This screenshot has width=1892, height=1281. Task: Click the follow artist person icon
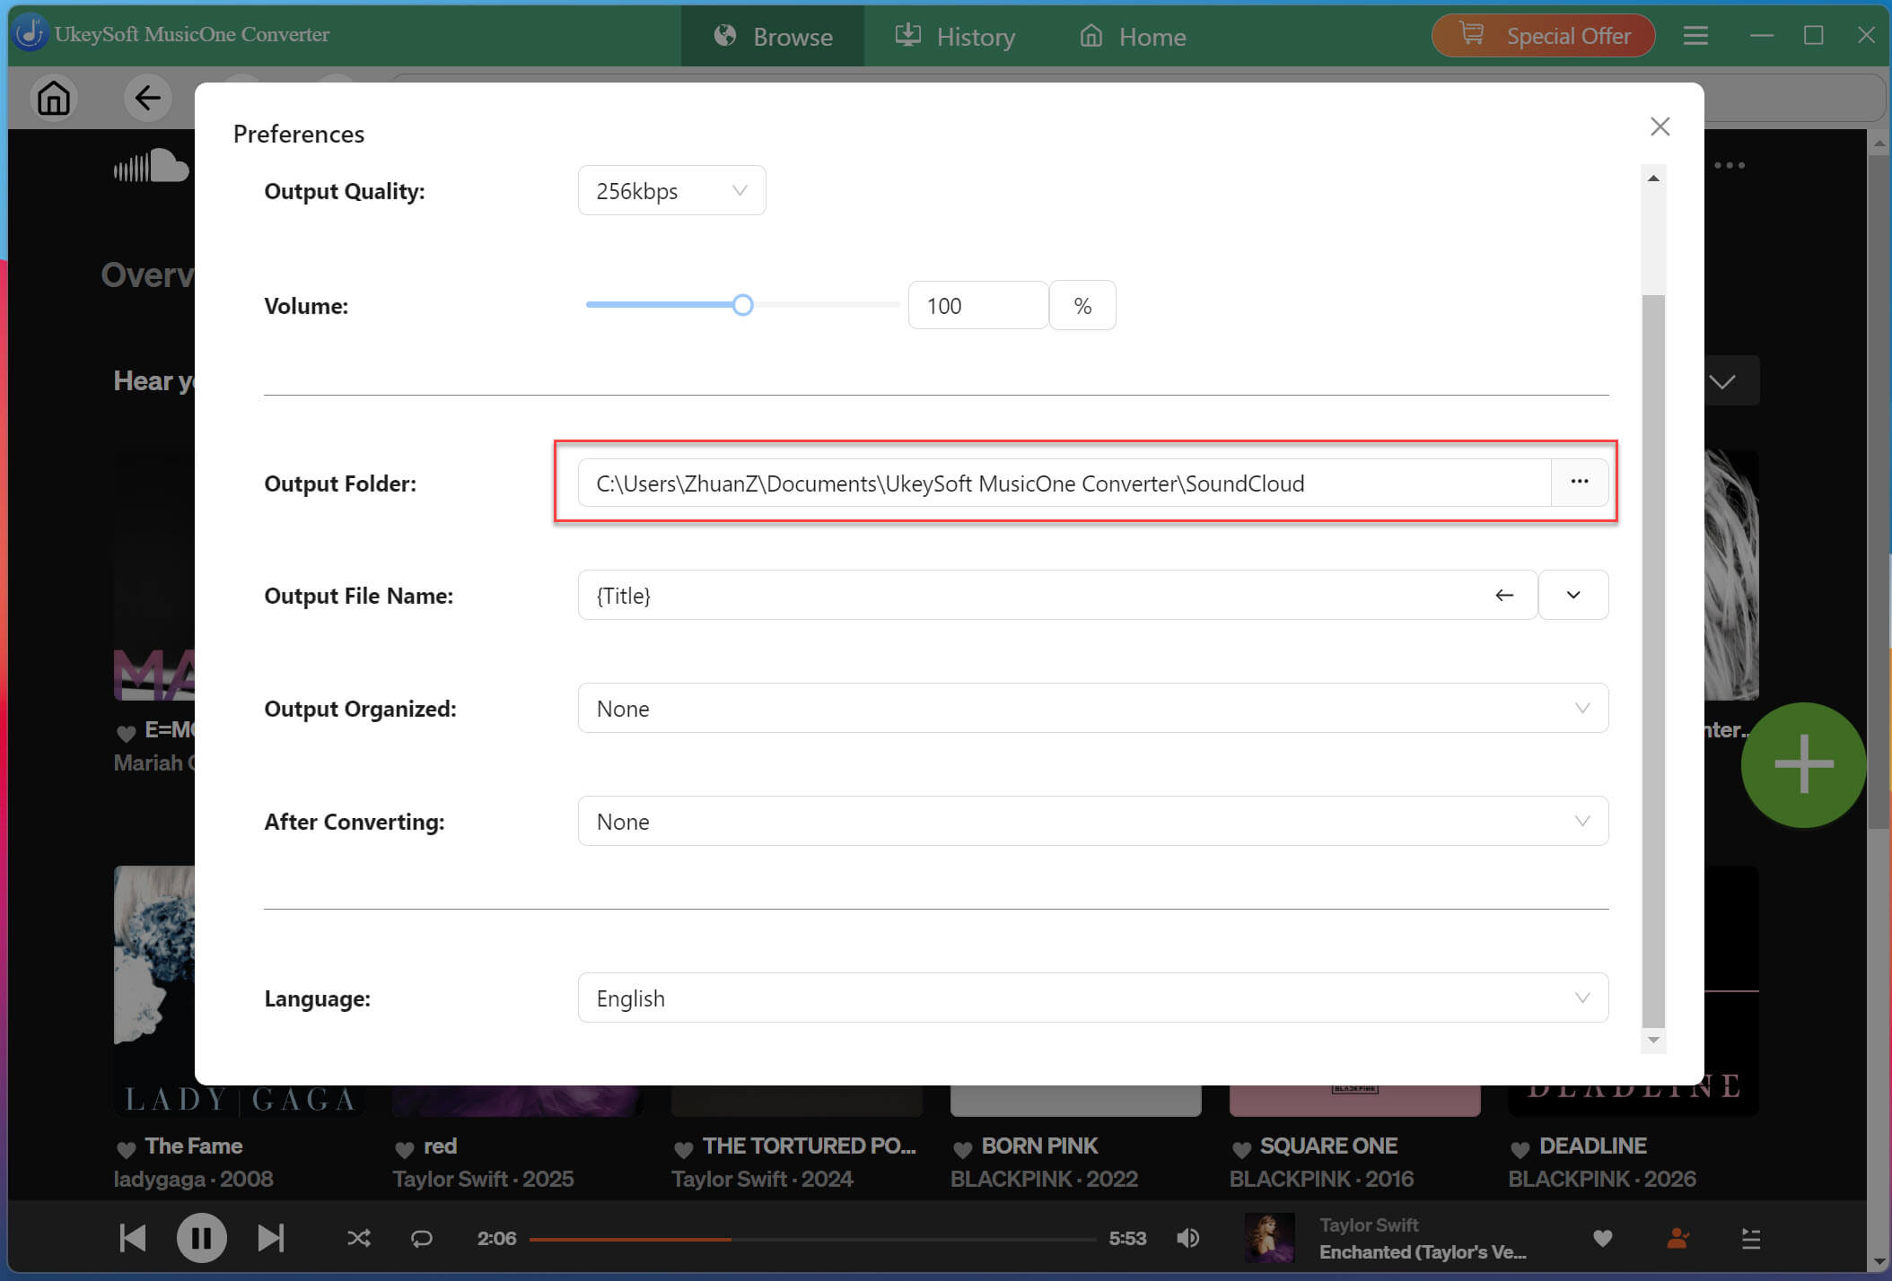click(x=1677, y=1239)
